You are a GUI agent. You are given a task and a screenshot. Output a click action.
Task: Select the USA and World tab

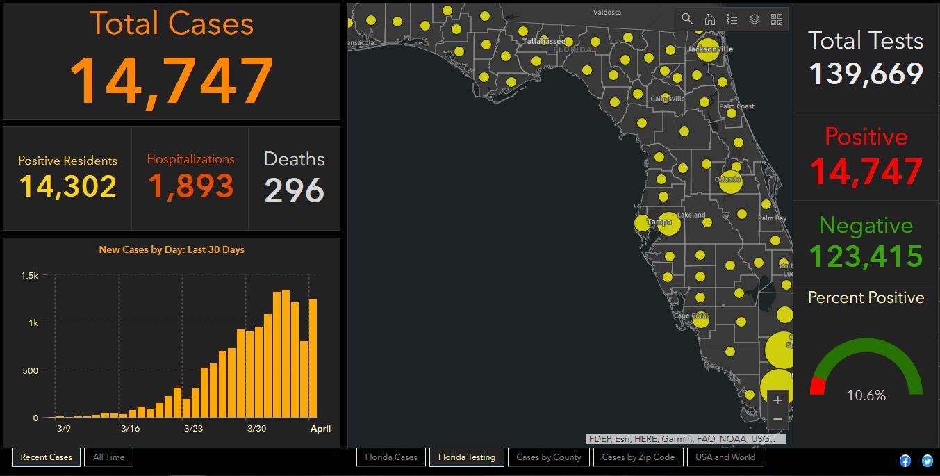pyautogui.click(x=725, y=457)
